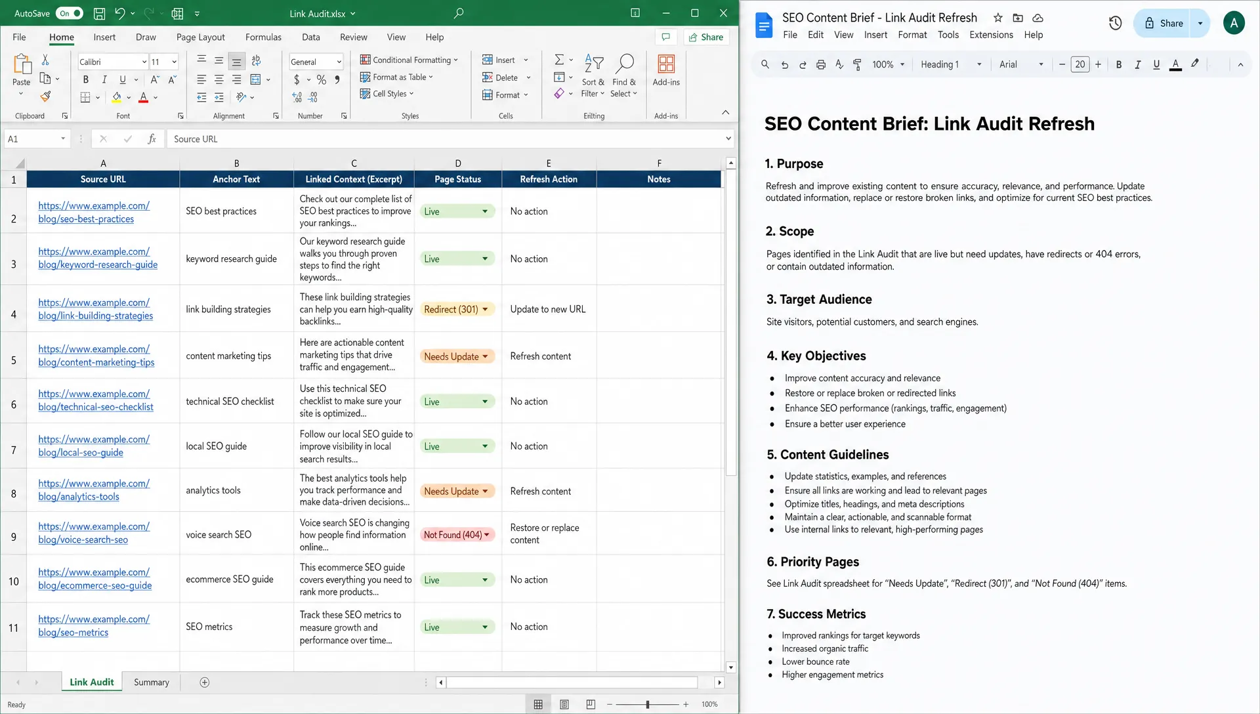
Task: Open the Excel Review tab
Action: point(354,37)
